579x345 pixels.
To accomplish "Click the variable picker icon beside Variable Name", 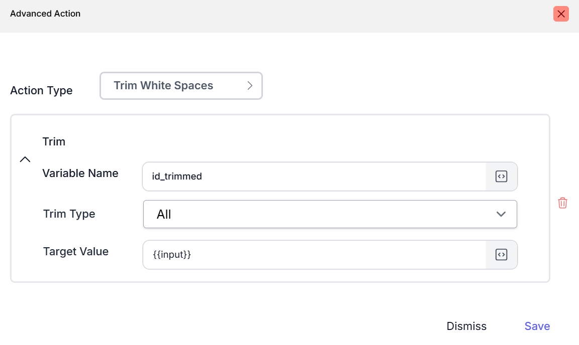I will pyautogui.click(x=501, y=177).
